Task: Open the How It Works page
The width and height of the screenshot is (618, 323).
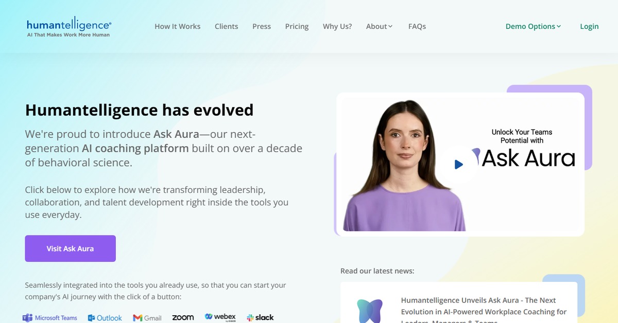Action: click(x=178, y=26)
